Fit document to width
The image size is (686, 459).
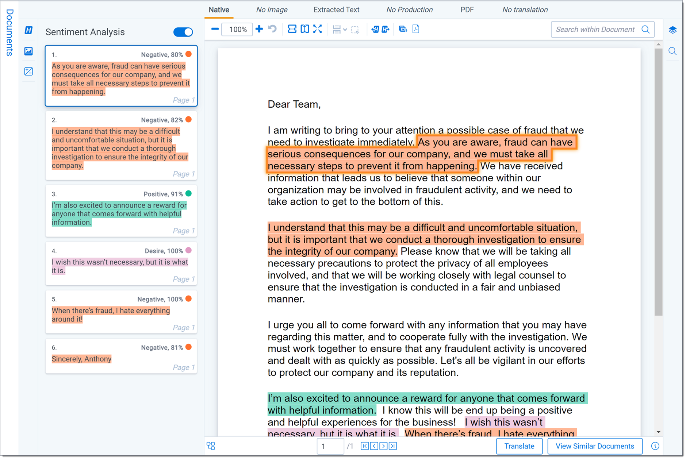pos(292,29)
